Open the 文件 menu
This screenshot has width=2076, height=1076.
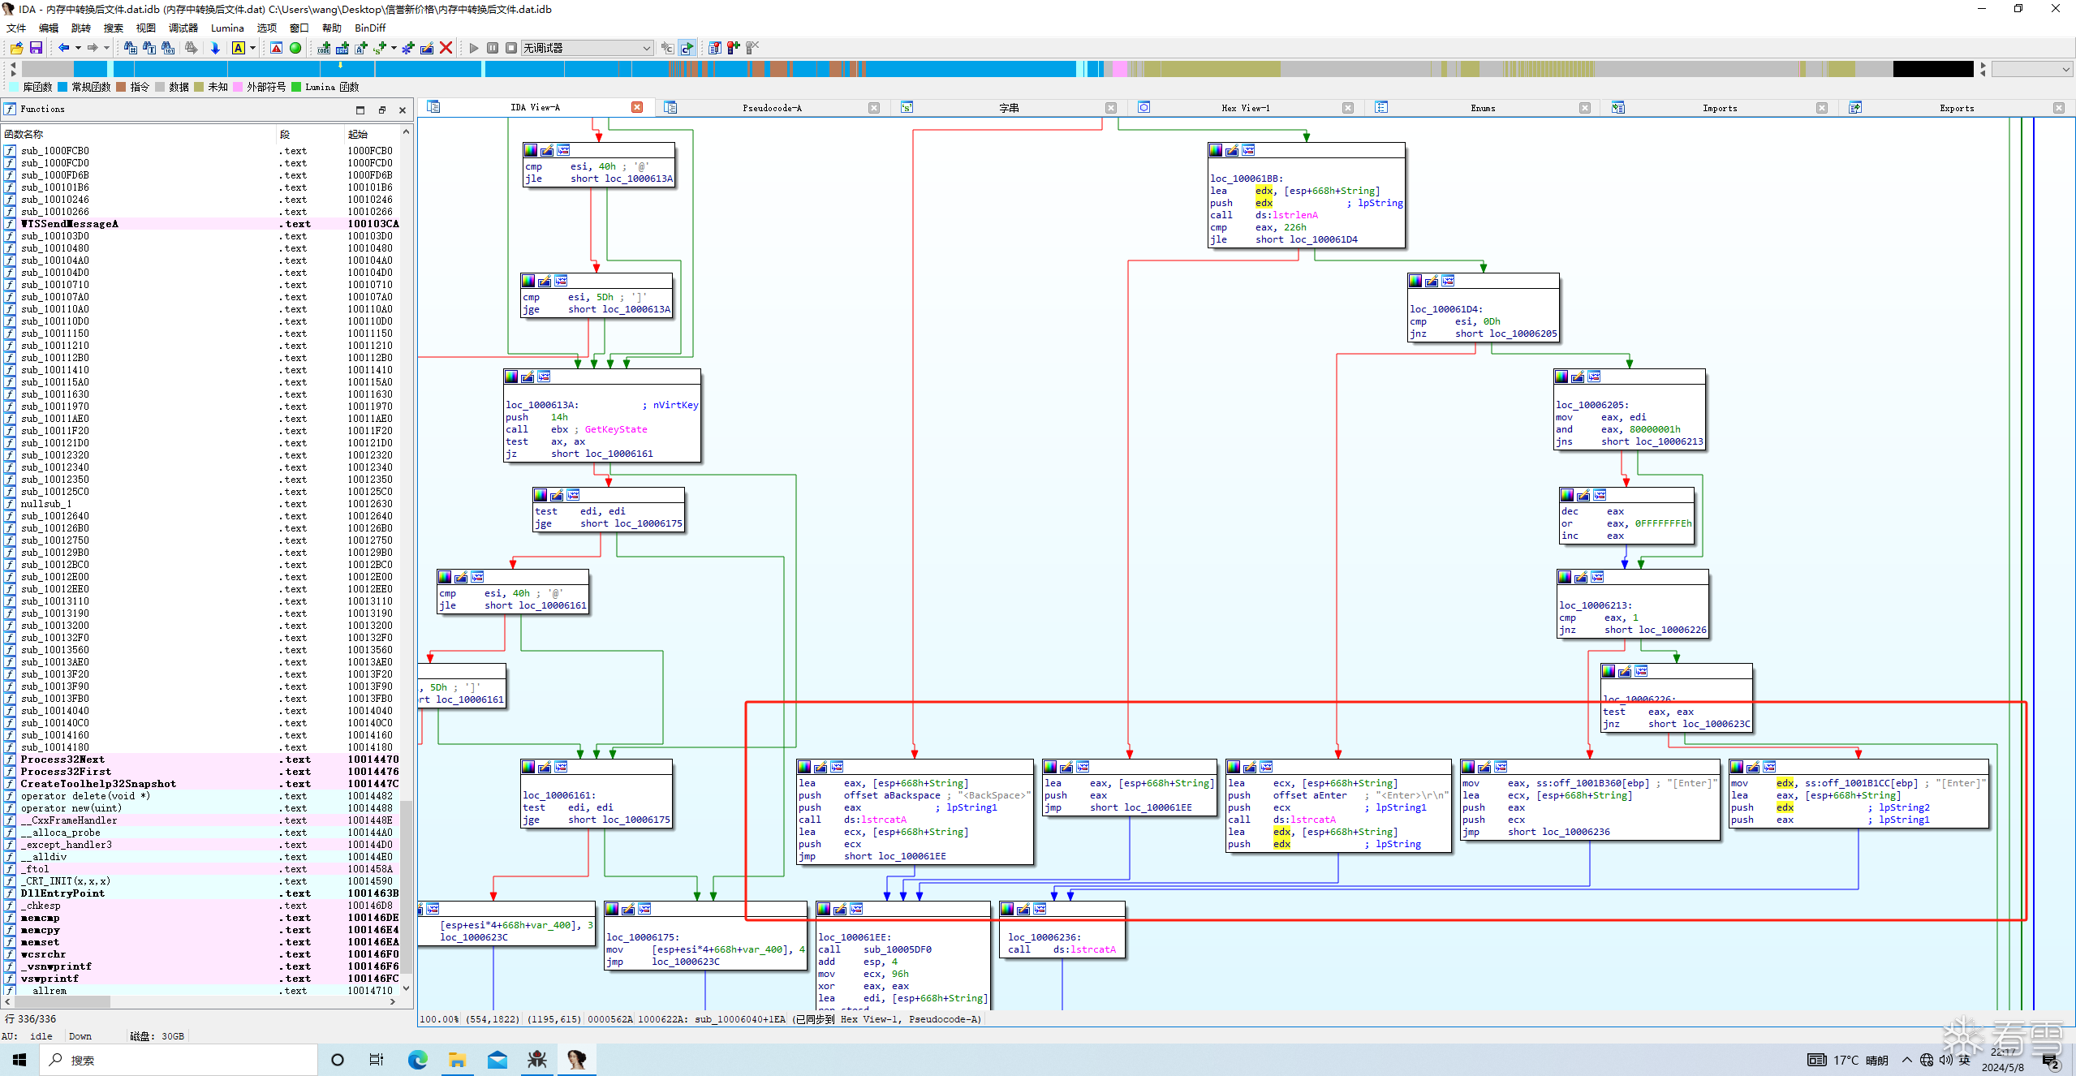(x=16, y=28)
